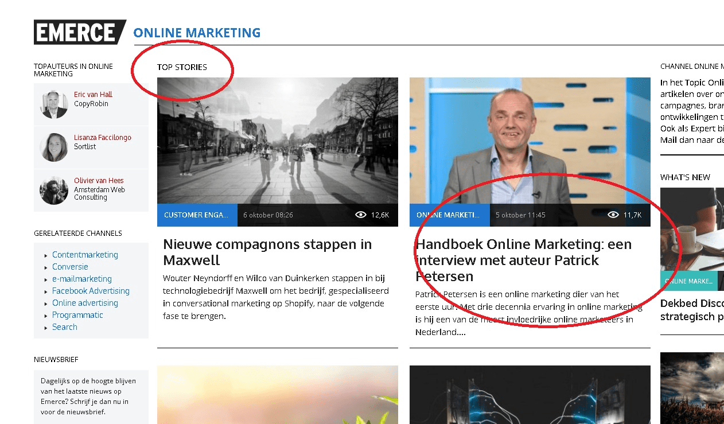Click the Online Marketing page heading
Screen dimensions: 724x424
197,33
